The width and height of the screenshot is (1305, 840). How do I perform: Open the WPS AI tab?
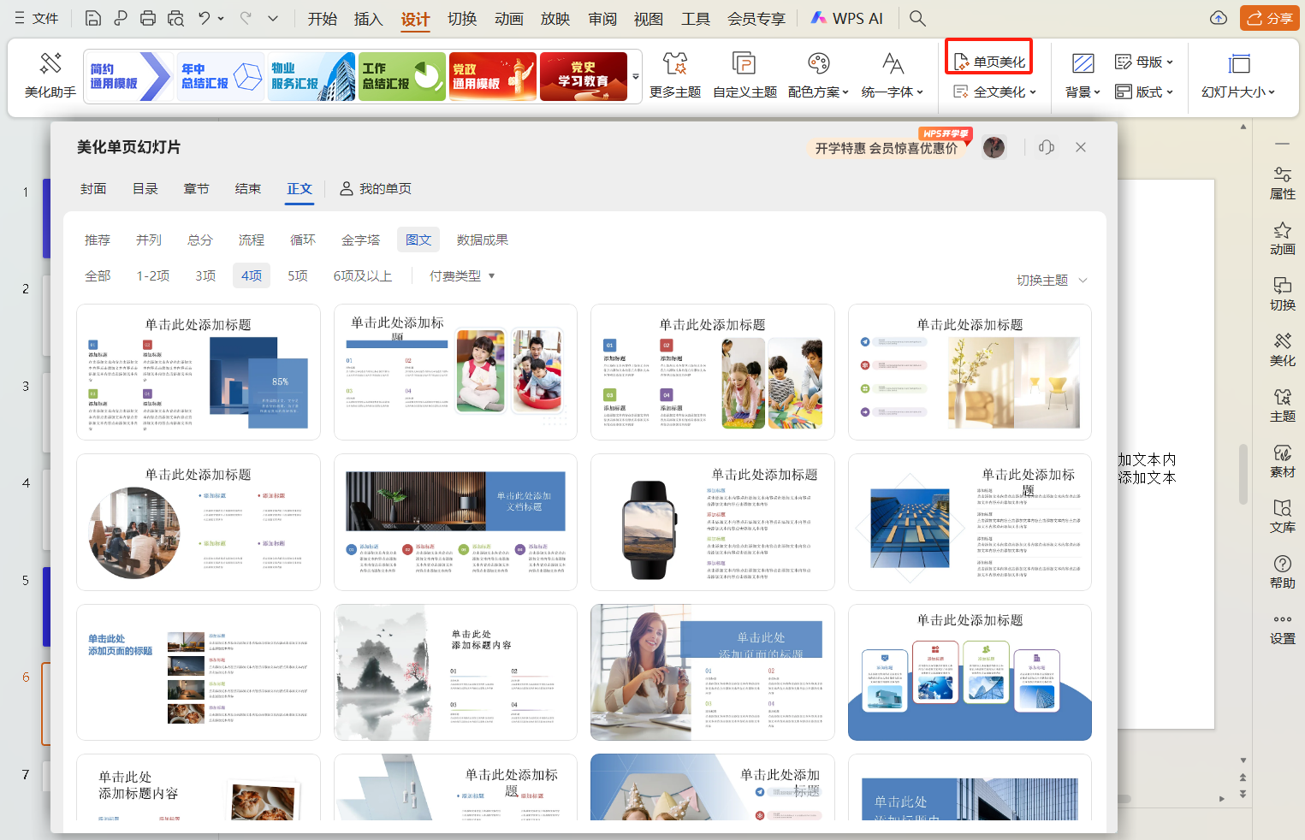[847, 18]
